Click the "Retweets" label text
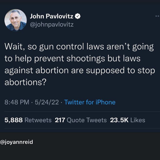This screenshot has width=160, height=160. pyautogui.click(x=38, y=120)
